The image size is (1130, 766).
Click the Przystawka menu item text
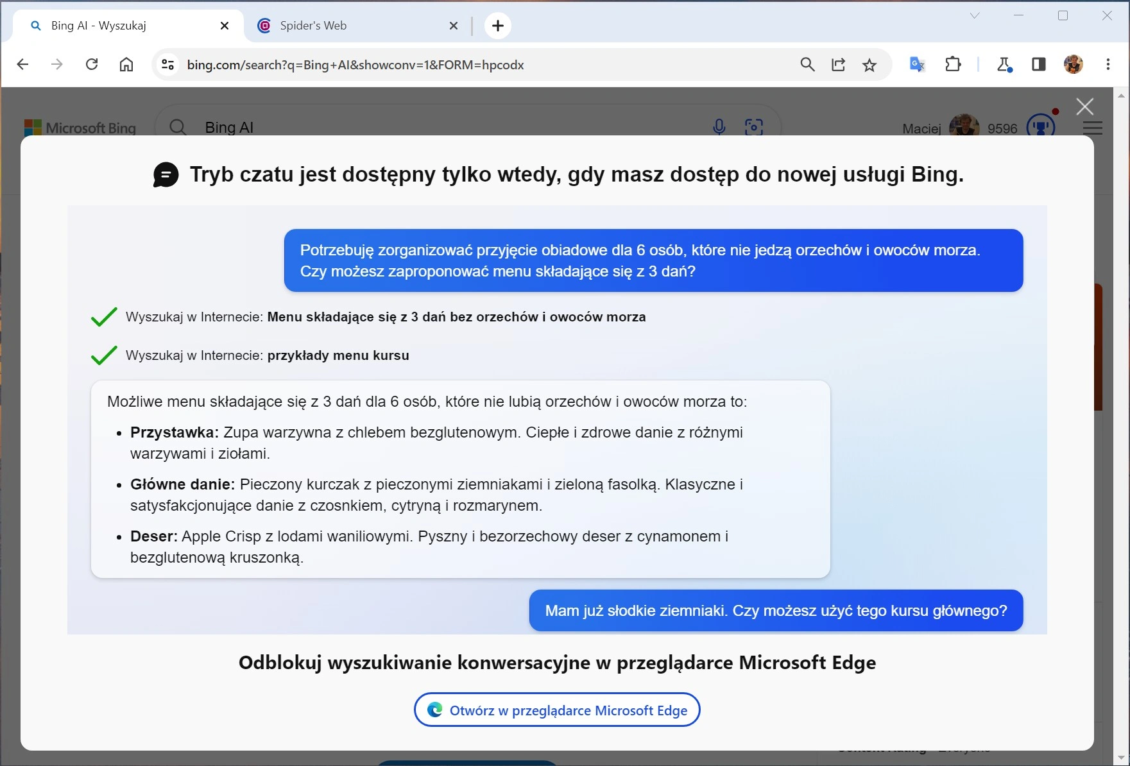436,443
